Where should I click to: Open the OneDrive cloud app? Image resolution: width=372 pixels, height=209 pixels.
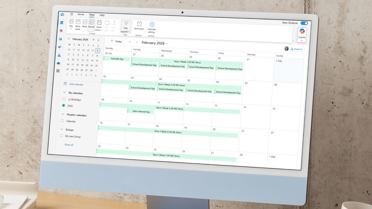pyautogui.click(x=59, y=63)
